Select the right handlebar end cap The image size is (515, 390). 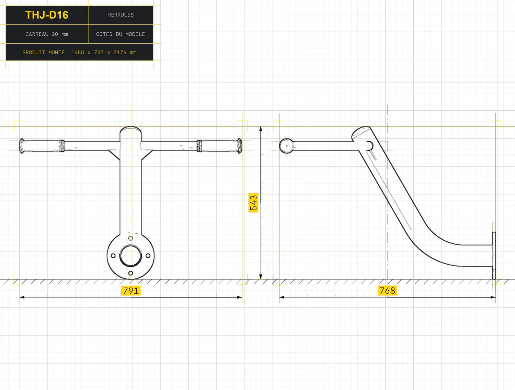pos(239,146)
